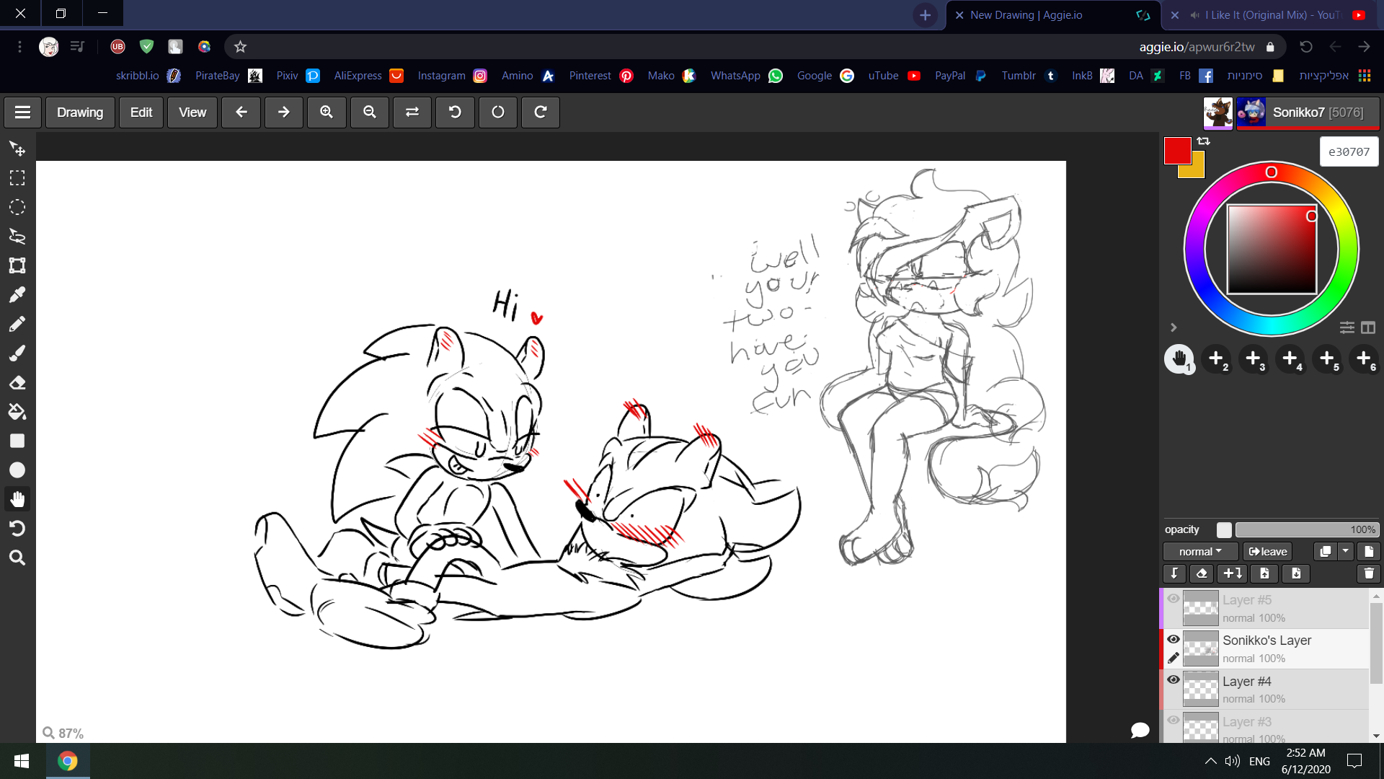The height and width of the screenshot is (779, 1384).
Task: Create a new blank layer
Action: pos(1369,552)
